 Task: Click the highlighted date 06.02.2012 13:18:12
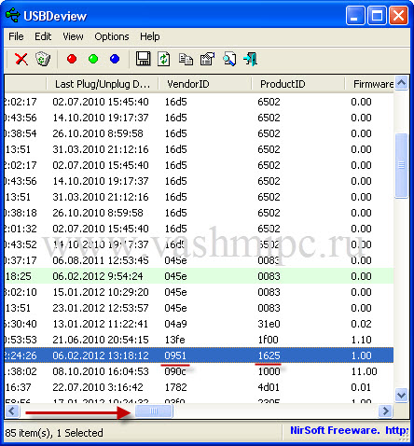pos(101,355)
